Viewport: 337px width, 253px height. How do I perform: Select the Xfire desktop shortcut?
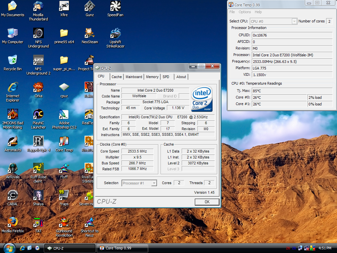64,9
